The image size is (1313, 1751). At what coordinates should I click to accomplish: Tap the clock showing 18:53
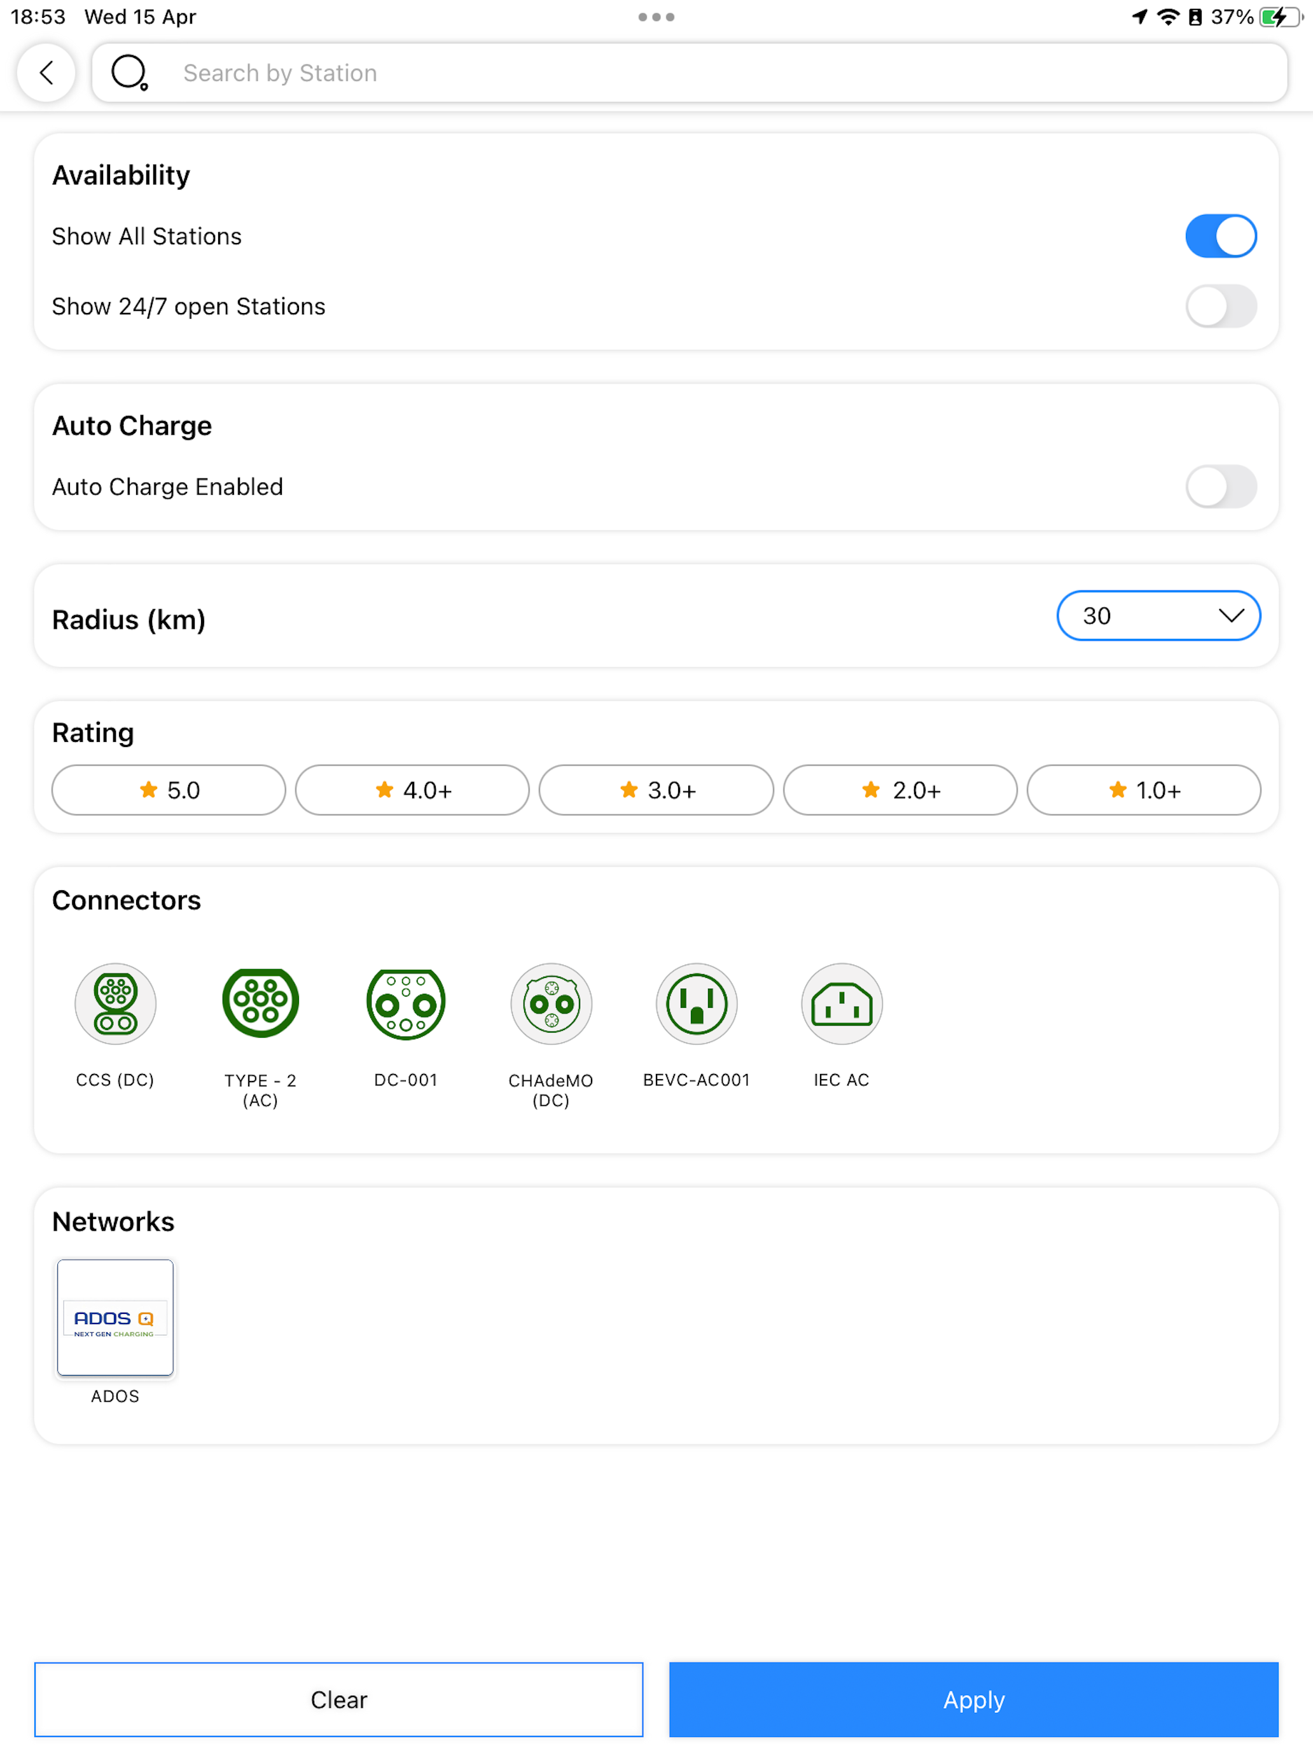pos(38,17)
